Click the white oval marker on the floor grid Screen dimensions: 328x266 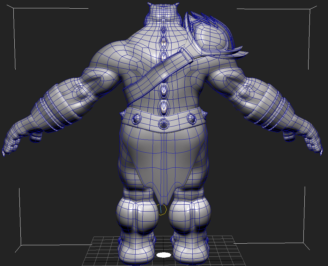[x=164, y=255]
